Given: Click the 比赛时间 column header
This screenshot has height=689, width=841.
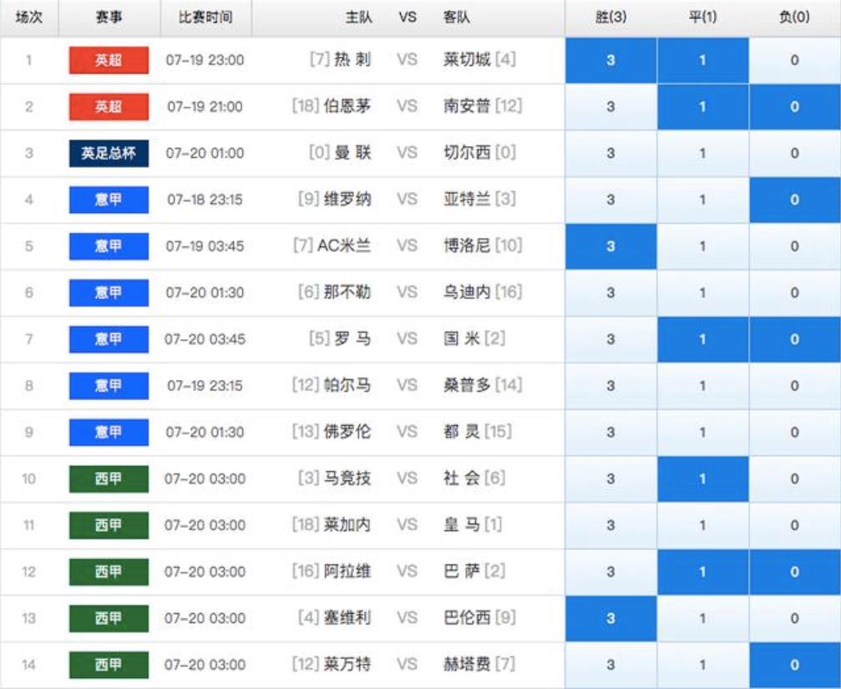Looking at the screenshot, I should point(205,18).
